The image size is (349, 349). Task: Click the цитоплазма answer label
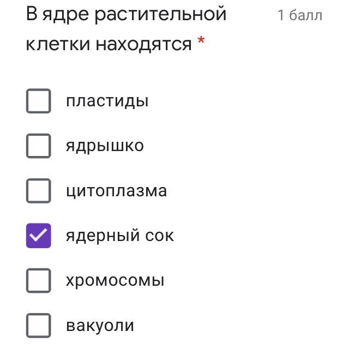tap(116, 191)
